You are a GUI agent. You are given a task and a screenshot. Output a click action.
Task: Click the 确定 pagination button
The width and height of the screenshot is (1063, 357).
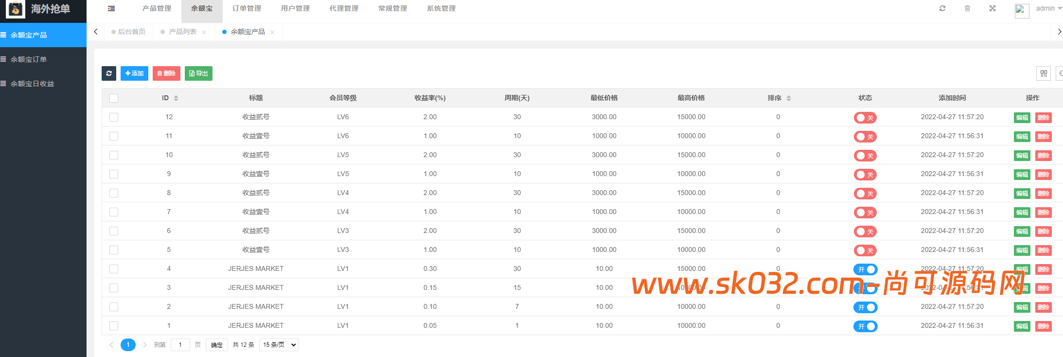click(x=217, y=345)
